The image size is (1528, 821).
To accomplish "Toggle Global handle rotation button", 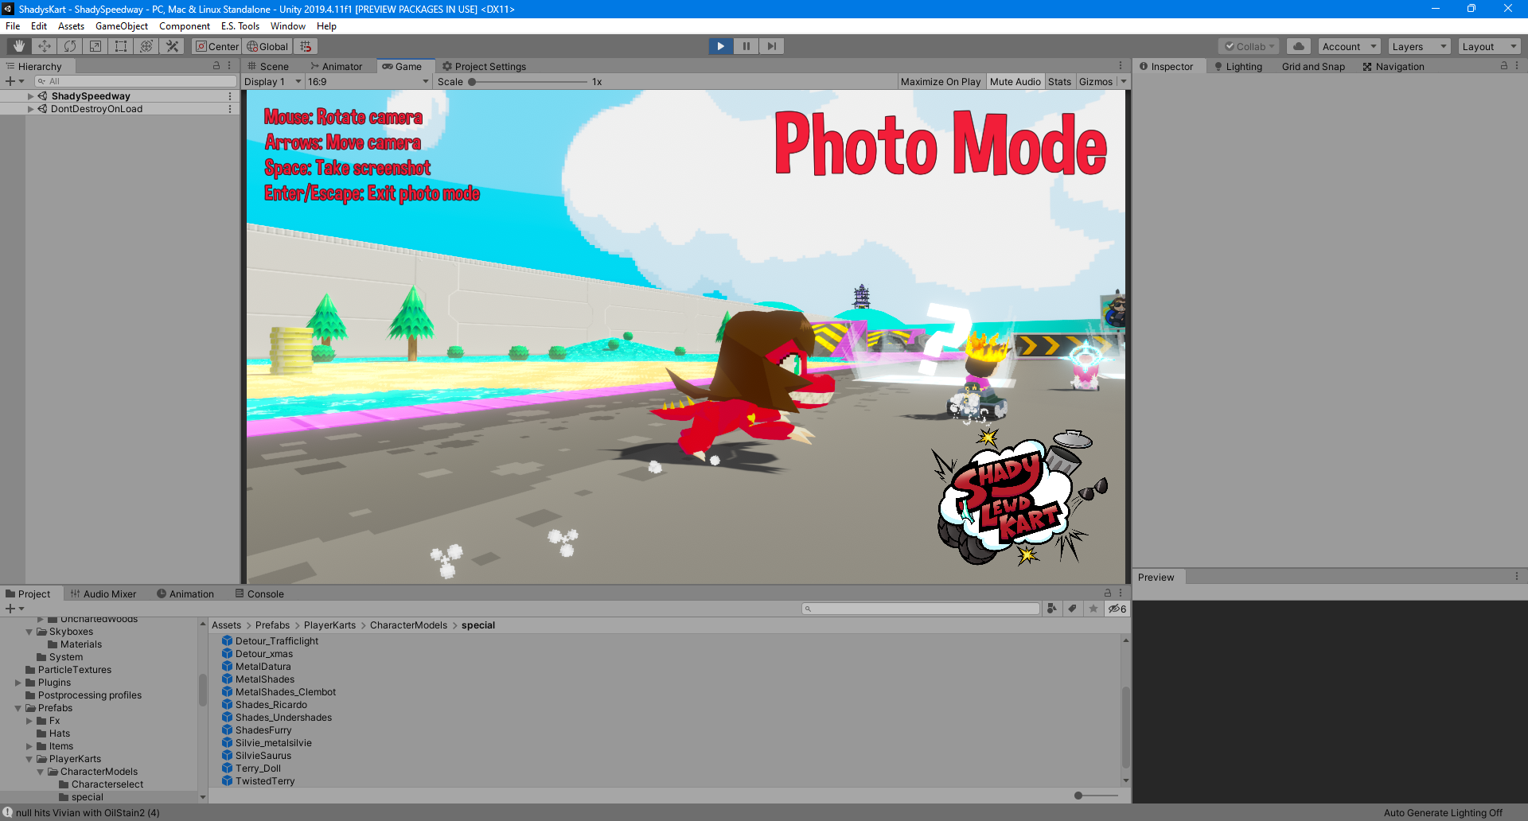I will 267,46.
